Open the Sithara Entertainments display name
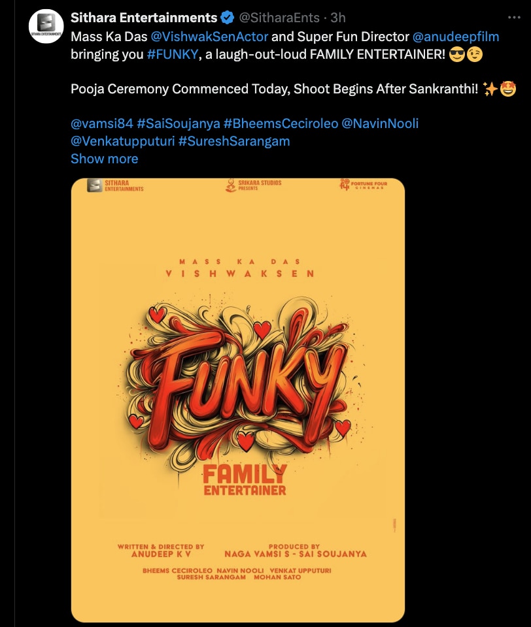The height and width of the screenshot is (627, 531). 143,18
